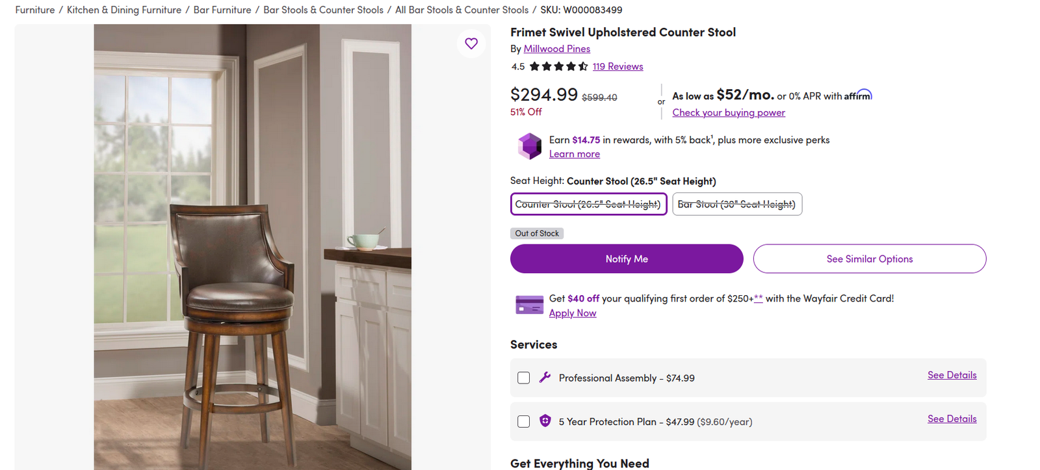
Task: Click the Notify Me button
Action: (x=626, y=258)
